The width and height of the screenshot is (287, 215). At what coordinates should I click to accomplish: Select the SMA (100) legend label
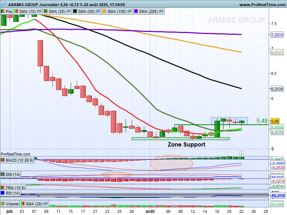(x=117, y=11)
